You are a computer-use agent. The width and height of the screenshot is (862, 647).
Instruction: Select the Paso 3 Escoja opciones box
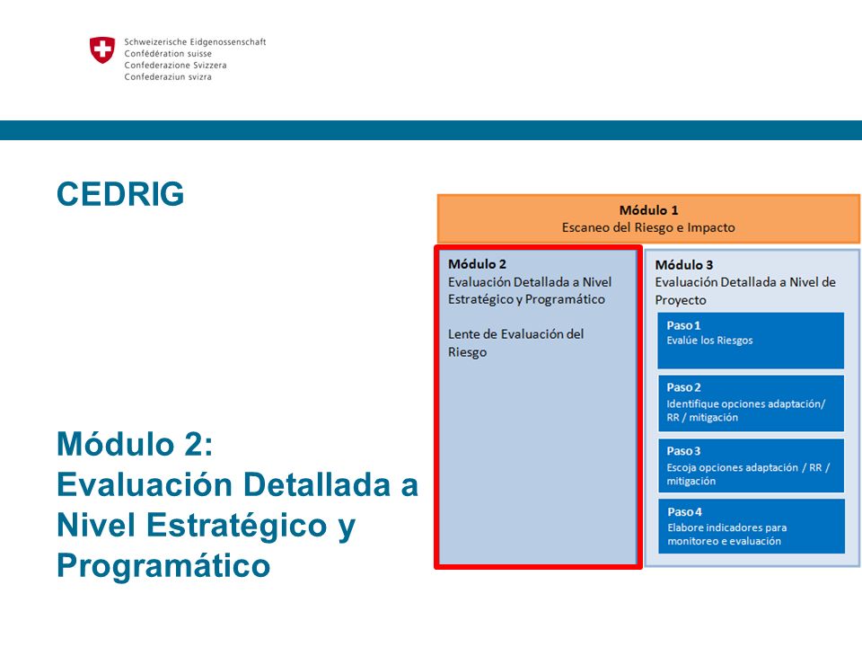751,465
